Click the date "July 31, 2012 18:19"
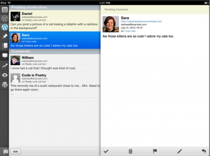This screenshot has height=156, width=210. point(132,28)
